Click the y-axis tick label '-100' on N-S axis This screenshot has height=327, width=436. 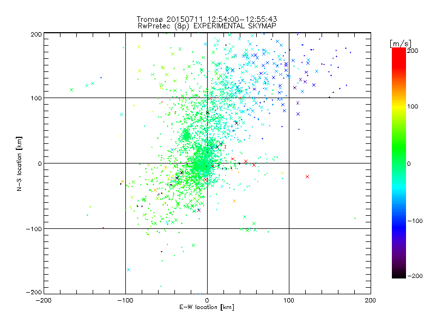point(34,229)
